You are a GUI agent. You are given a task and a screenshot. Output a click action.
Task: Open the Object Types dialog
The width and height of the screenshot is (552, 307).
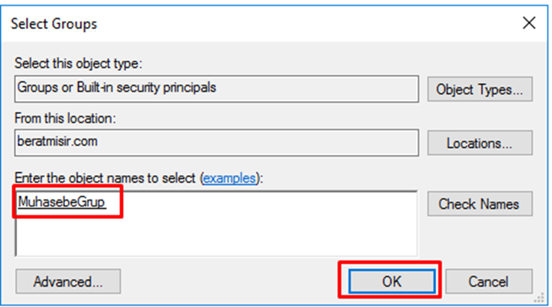click(480, 89)
